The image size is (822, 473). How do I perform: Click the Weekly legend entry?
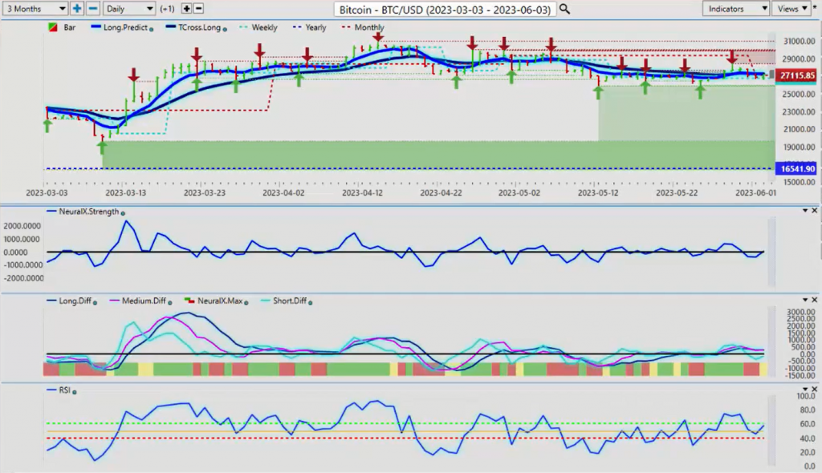click(x=258, y=27)
